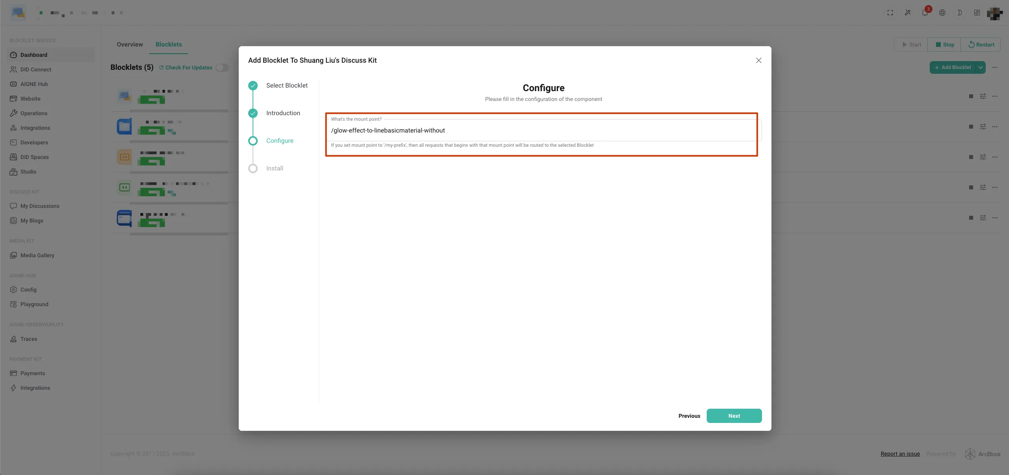Open settings sliders for first blocklet
This screenshot has width=1009, height=475.
tap(983, 96)
